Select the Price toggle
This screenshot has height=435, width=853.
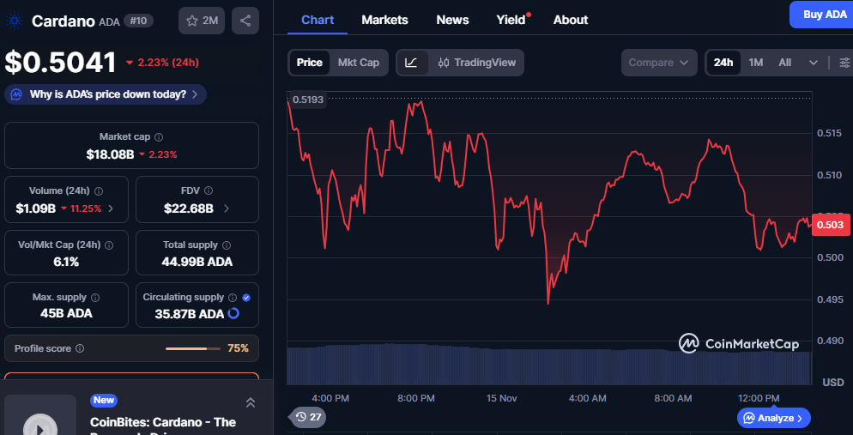[x=310, y=63]
